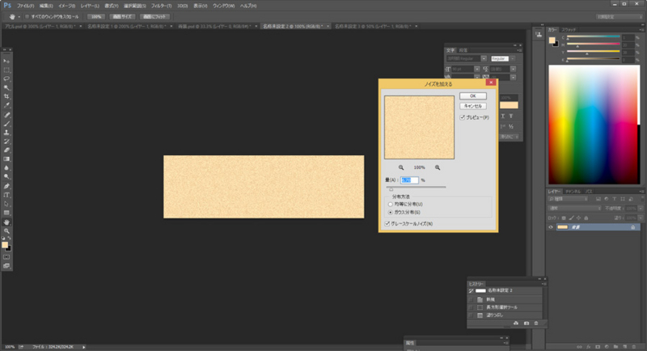Create new layer in Layers panel

click(x=624, y=347)
